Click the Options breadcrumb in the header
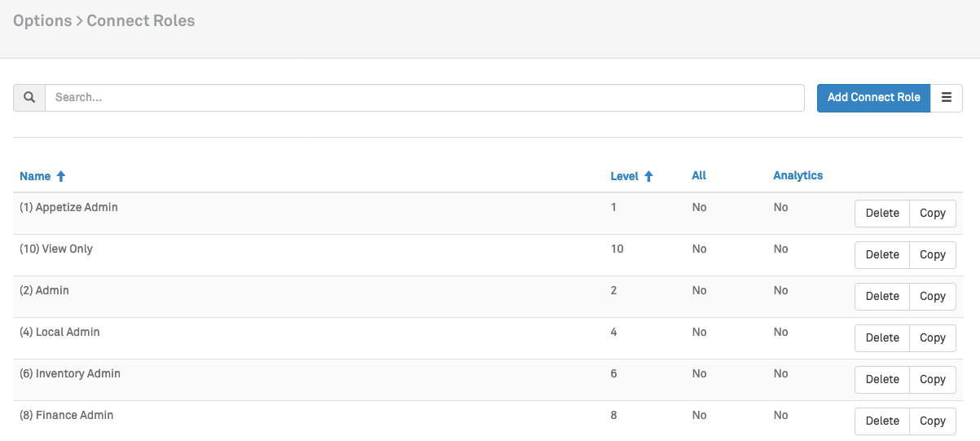Viewport: 980px width, 441px height. point(42,20)
